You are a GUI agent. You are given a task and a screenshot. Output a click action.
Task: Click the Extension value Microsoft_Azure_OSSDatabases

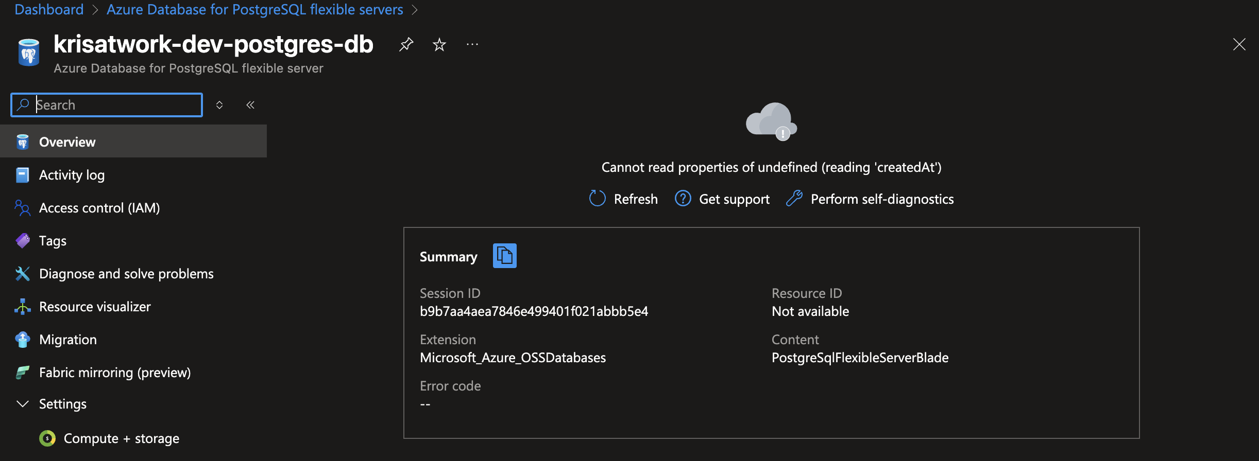[513, 358]
